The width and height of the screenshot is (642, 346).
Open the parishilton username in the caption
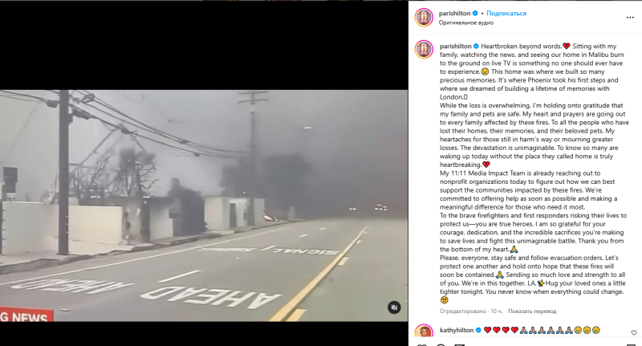pos(455,46)
